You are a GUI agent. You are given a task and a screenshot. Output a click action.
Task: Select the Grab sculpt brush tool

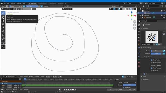3,28
